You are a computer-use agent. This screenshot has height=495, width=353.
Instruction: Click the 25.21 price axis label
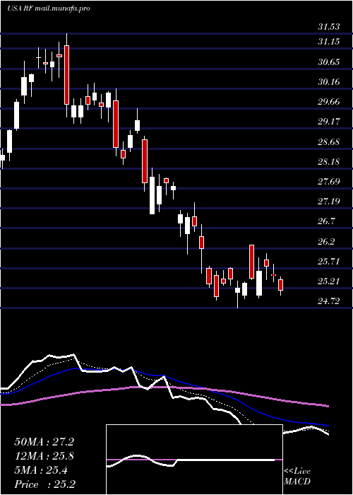(x=329, y=281)
